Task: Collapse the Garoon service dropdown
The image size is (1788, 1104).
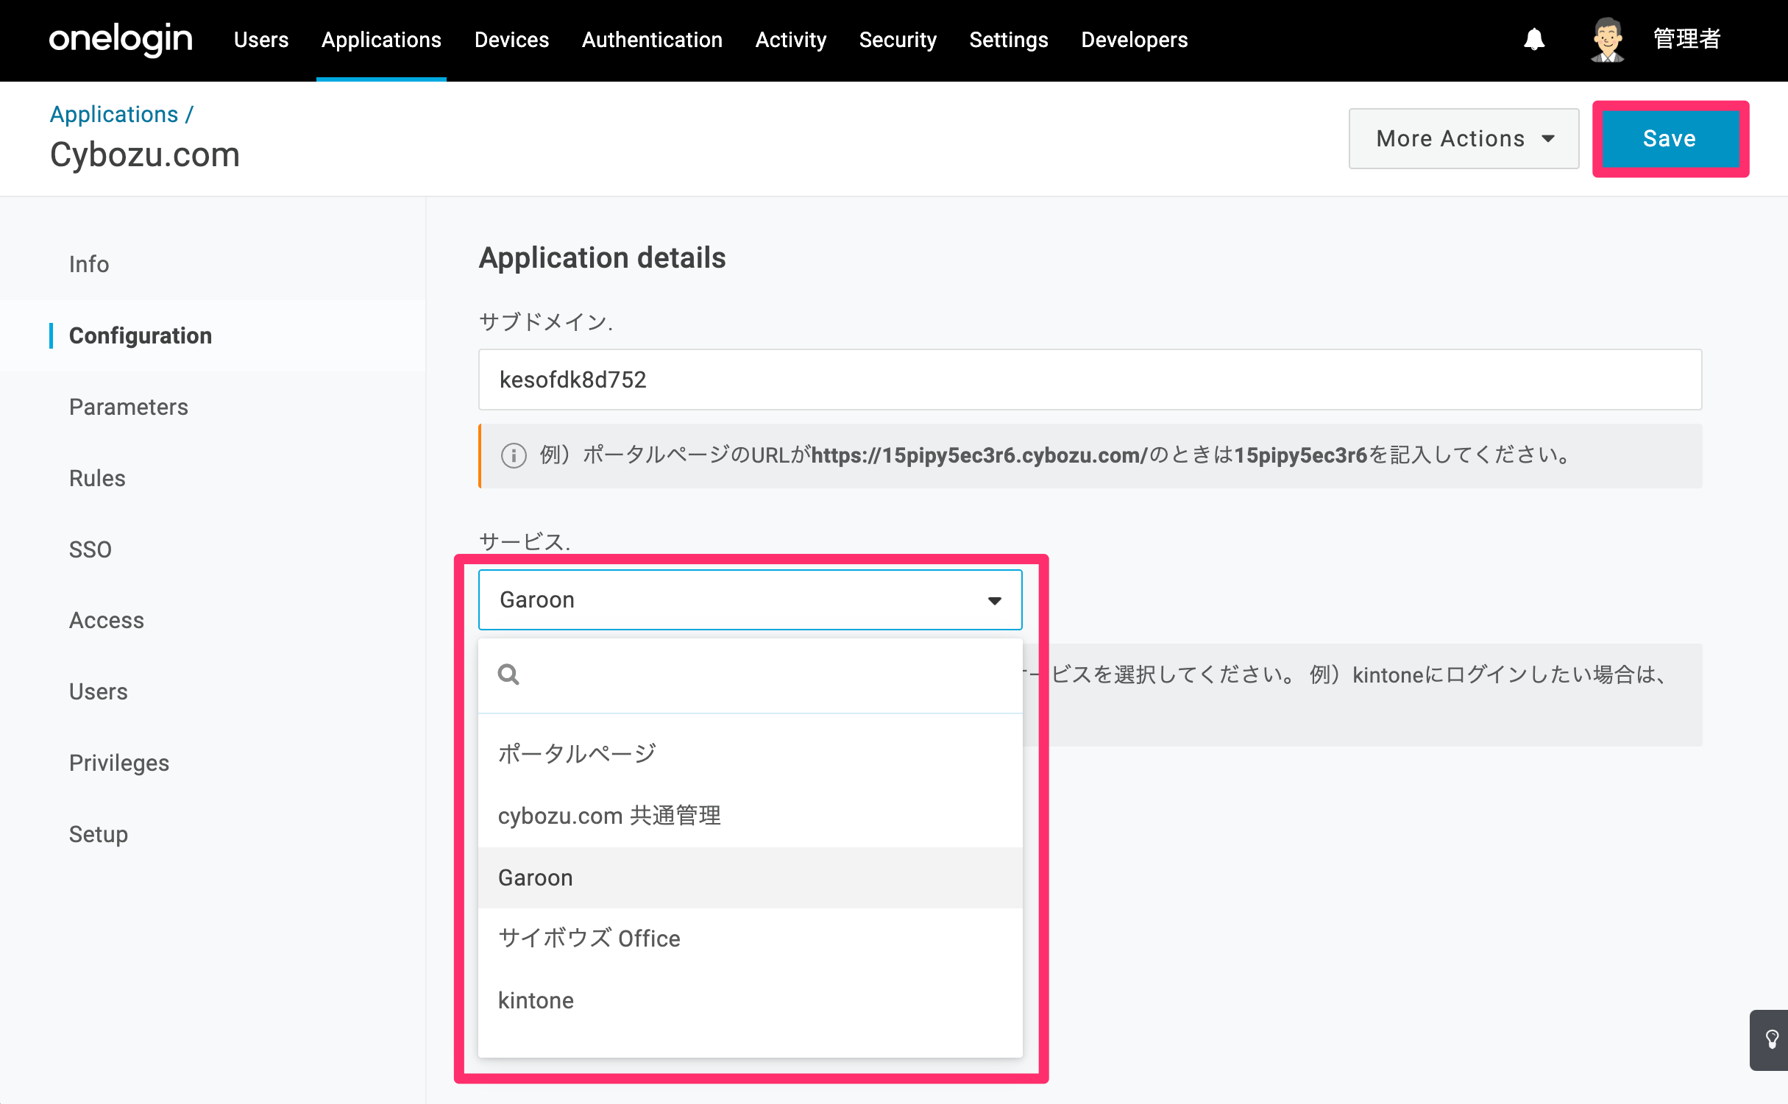Action: coord(750,599)
